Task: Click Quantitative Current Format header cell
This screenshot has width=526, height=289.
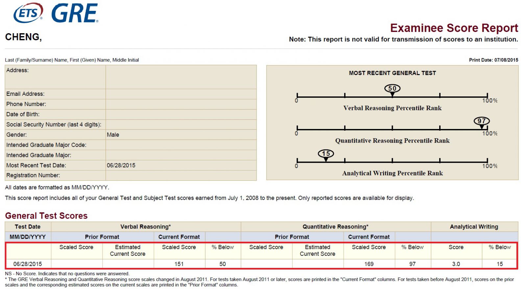Action: coord(369,237)
